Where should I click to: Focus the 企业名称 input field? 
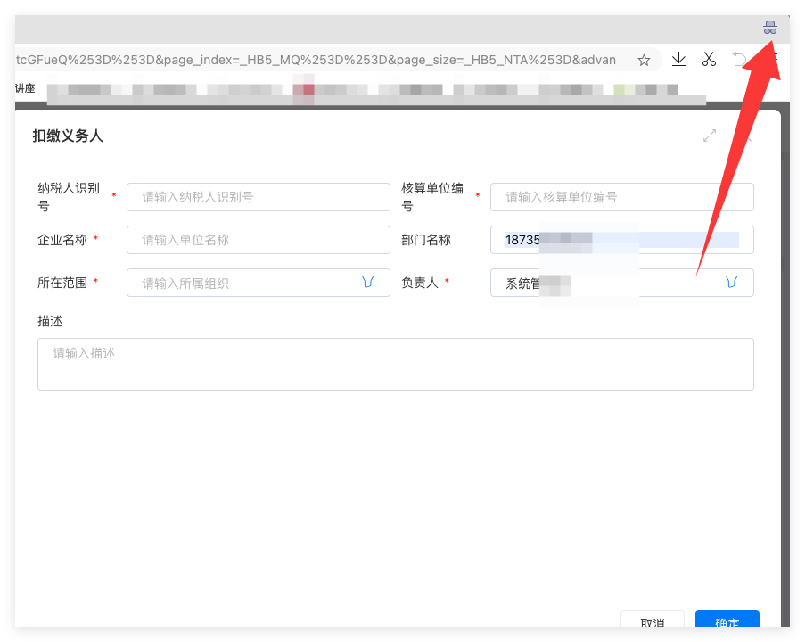[258, 240]
